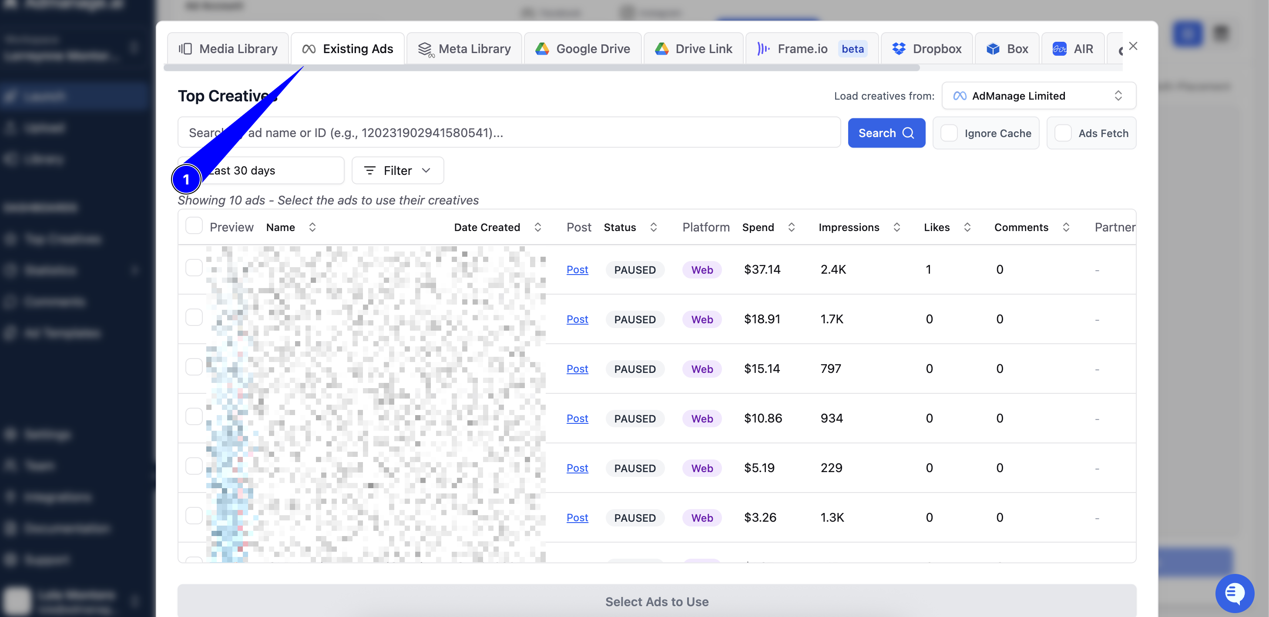Image resolution: width=1269 pixels, height=617 pixels.
Task: Open the Post link for the $37.14 ad
Action: tap(577, 269)
